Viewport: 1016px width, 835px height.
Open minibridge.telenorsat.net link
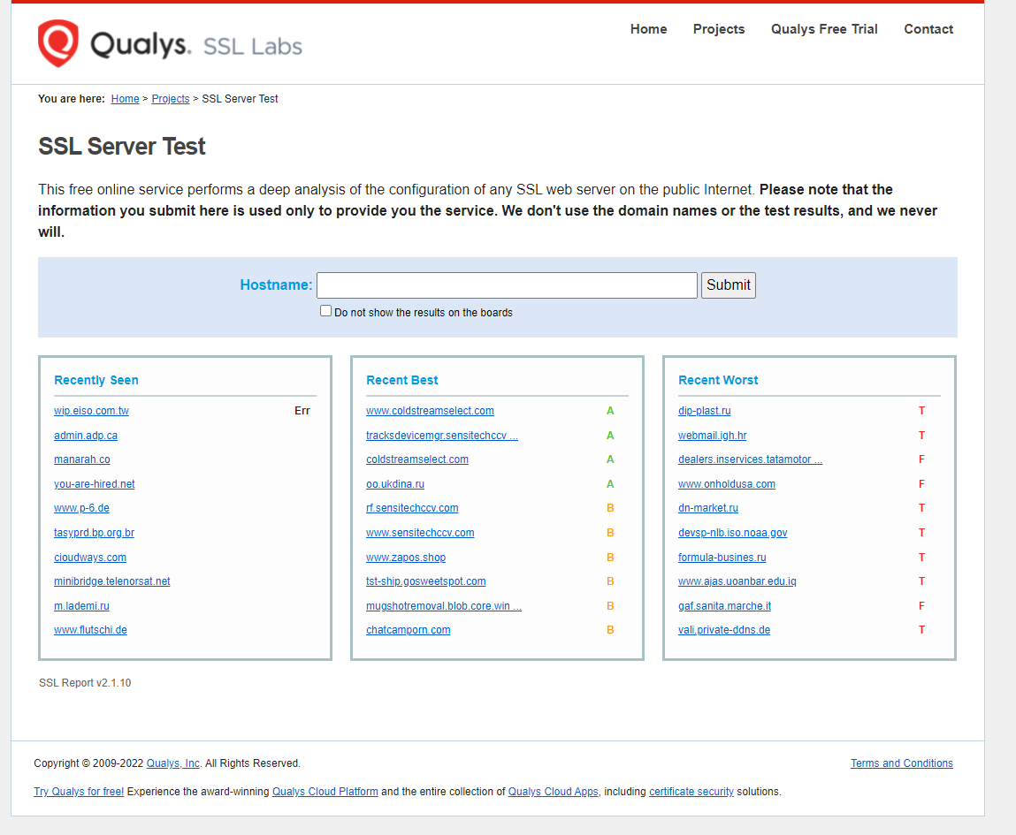[x=112, y=581]
